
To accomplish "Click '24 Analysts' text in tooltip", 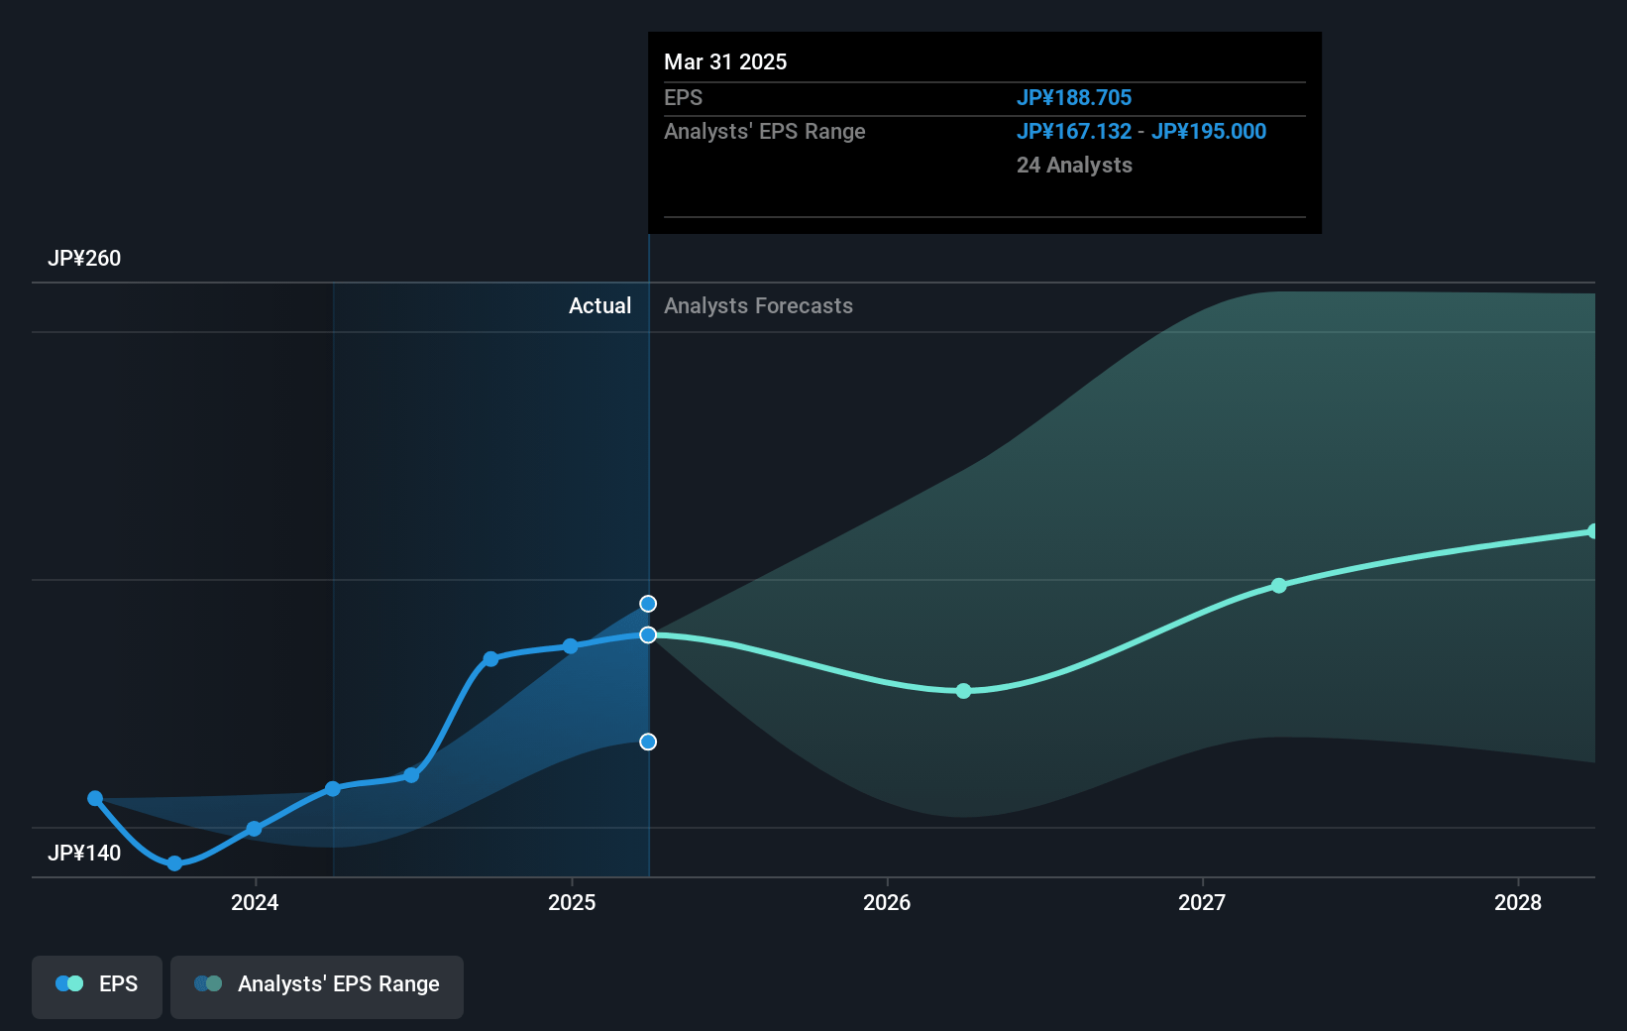I will click(1074, 165).
